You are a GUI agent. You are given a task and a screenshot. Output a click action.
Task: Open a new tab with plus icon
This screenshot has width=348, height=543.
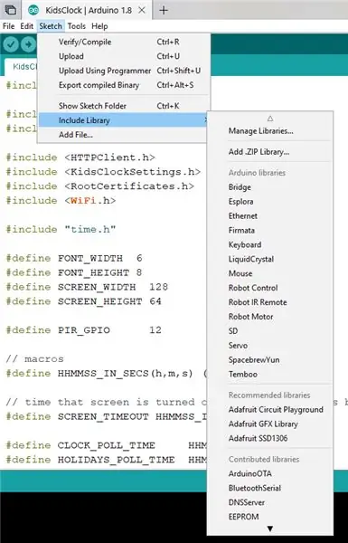pyautogui.click(x=164, y=10)
